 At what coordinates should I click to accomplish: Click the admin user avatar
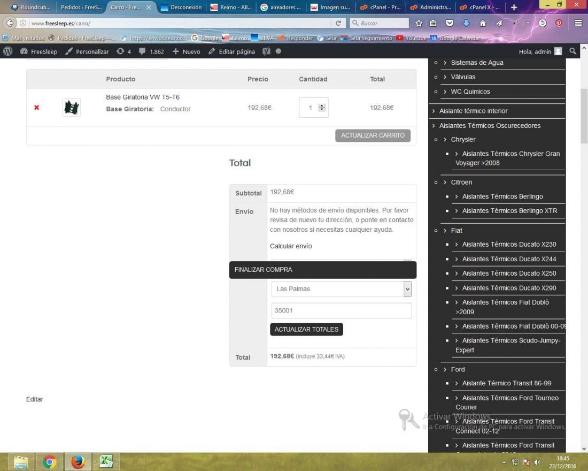pos(559,51)
